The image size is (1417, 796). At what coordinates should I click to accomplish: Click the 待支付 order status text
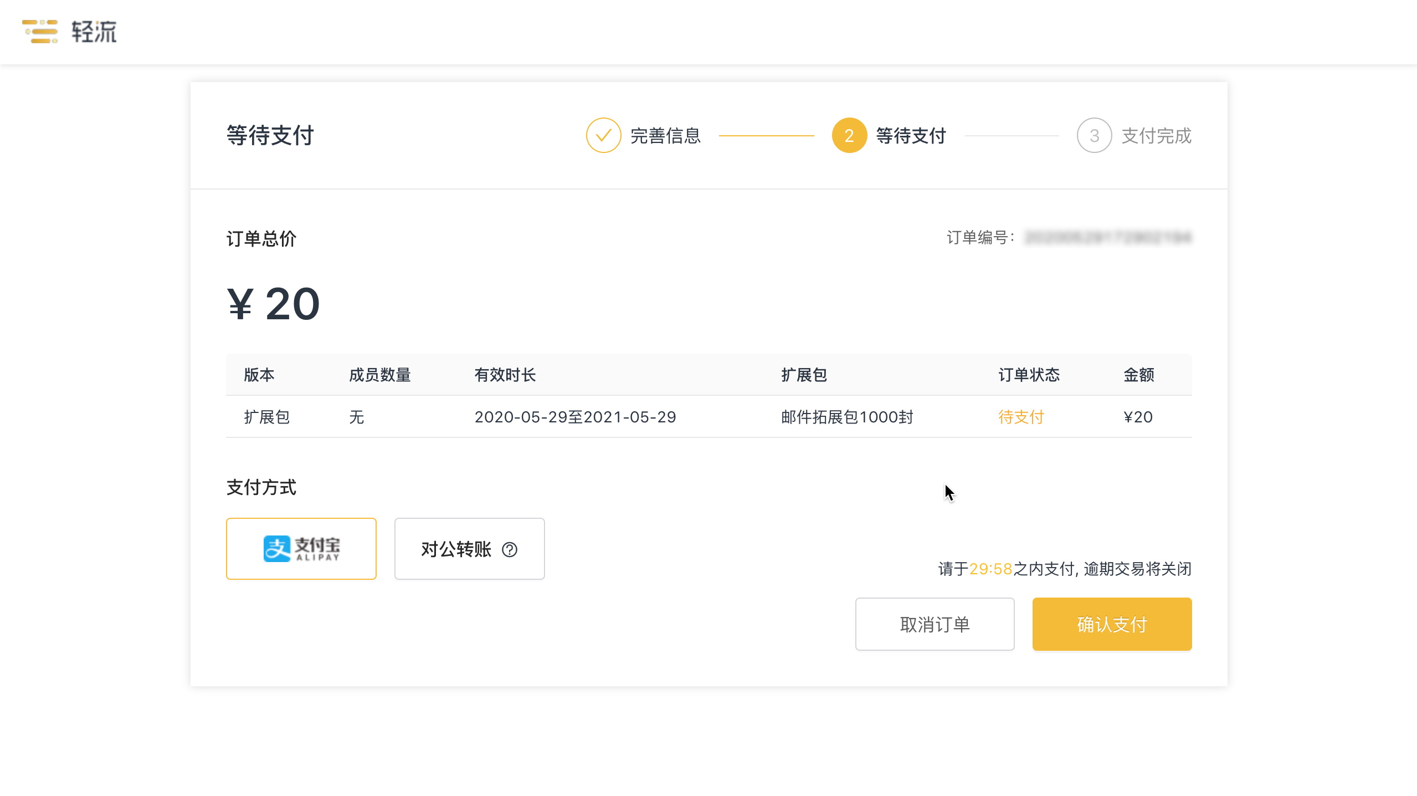tap(1021, 417)
